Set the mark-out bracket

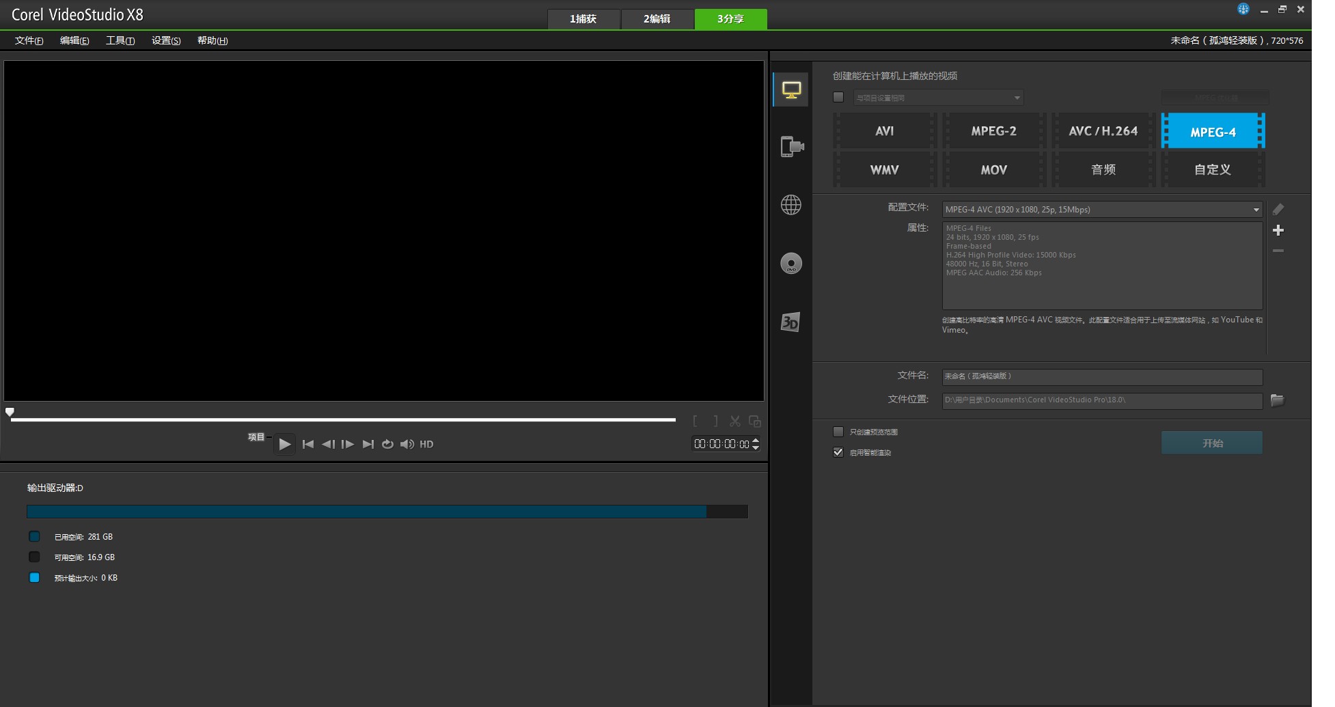pyautogui.click(x=715, y=421)
